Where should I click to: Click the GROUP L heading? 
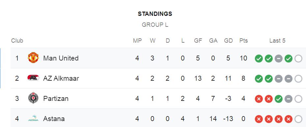pos(155,25)
